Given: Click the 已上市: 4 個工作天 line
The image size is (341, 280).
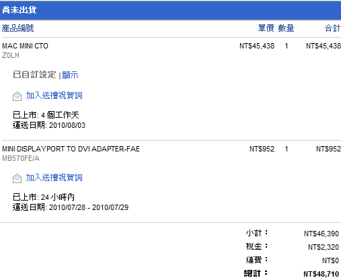Looking at the screenshot, I should pos(46,115).
